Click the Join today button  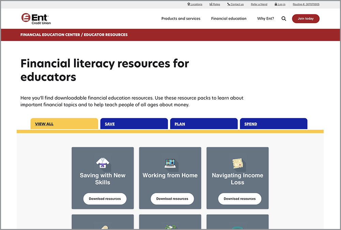[306, 19]
